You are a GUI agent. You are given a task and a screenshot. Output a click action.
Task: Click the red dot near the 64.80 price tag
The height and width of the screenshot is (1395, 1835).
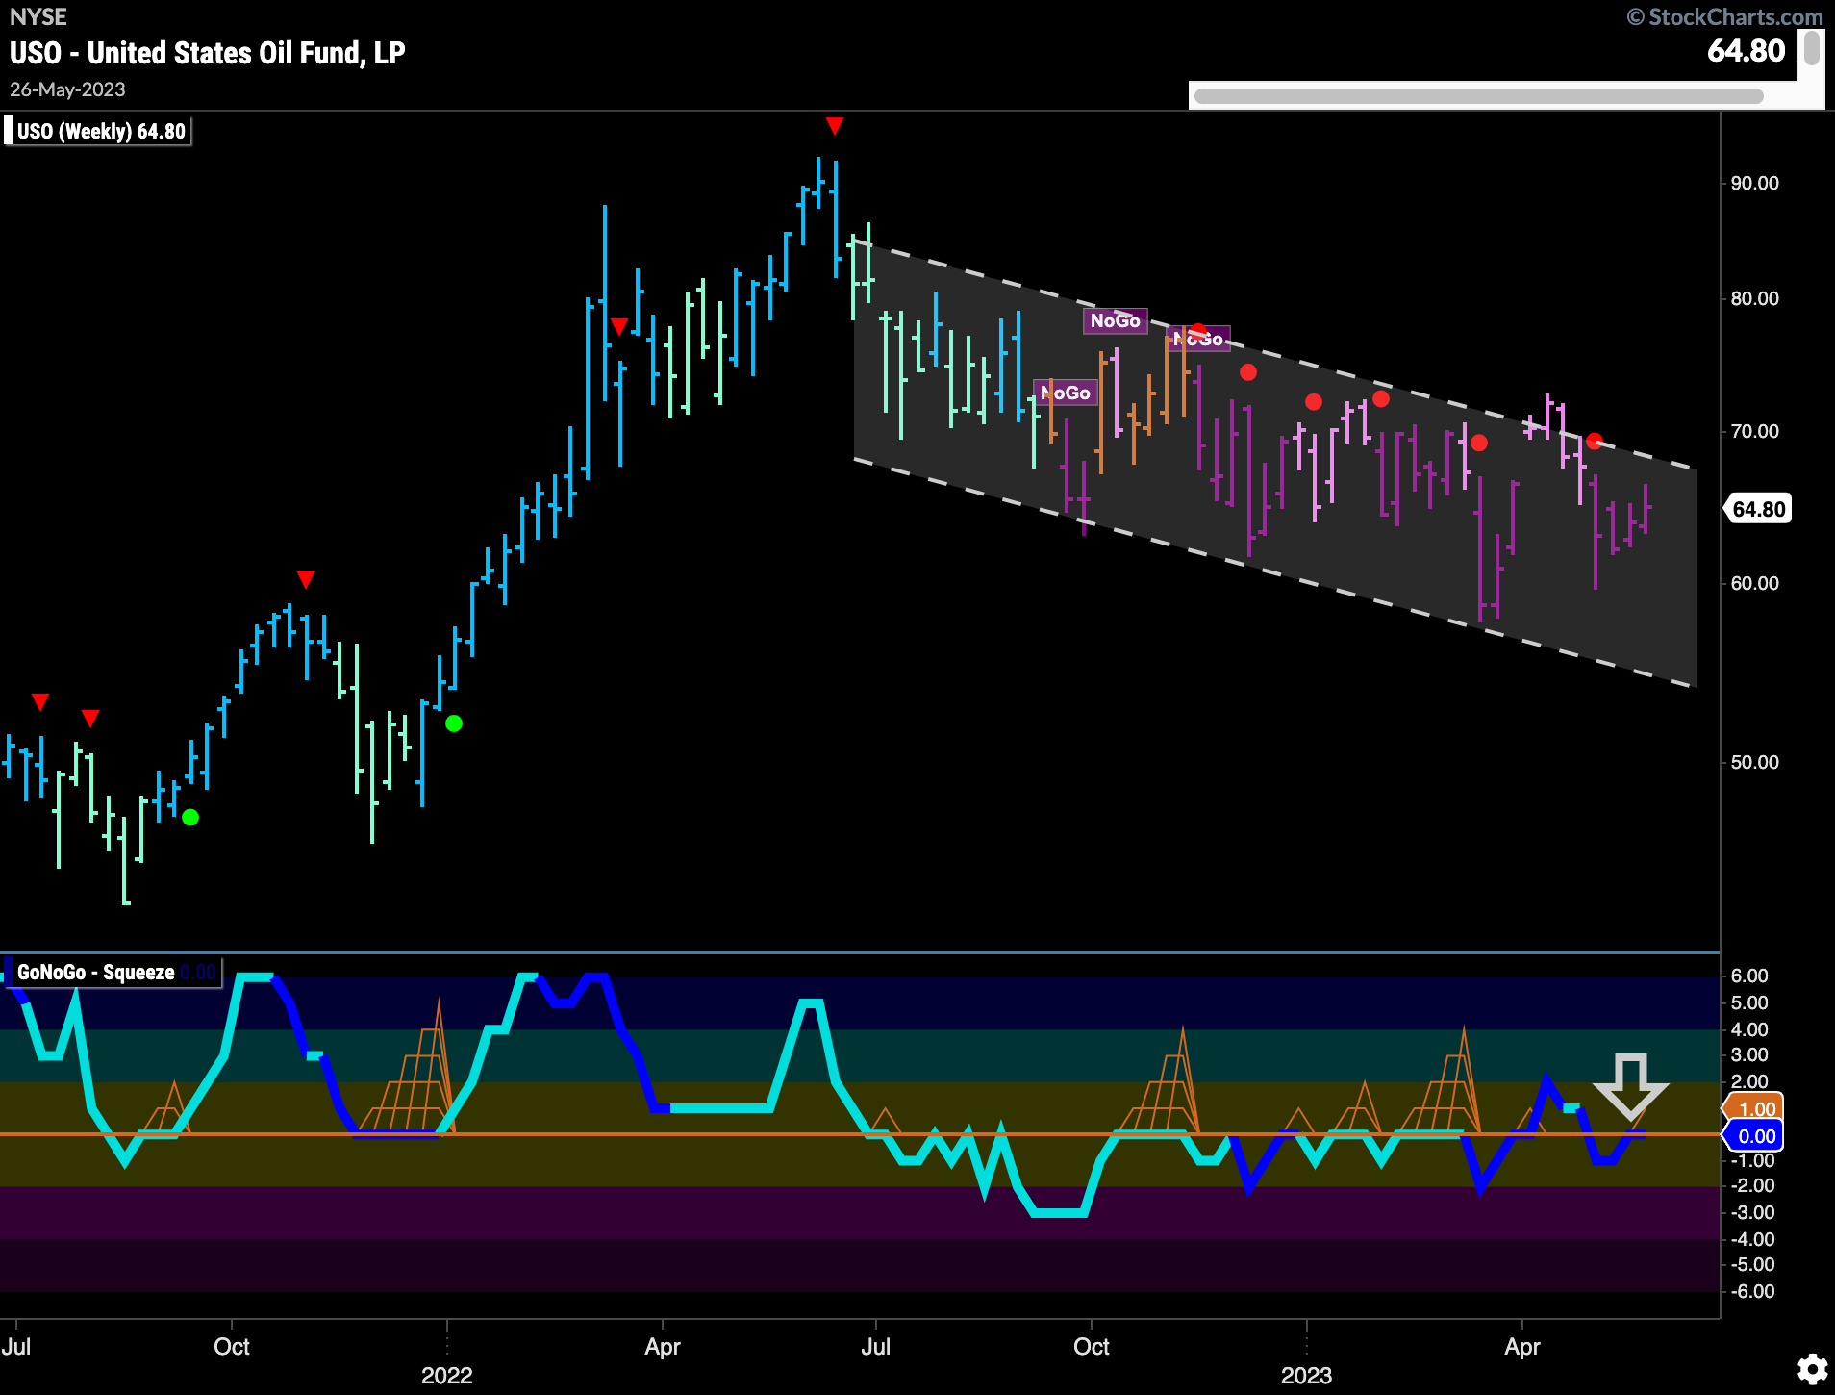(1594, 442)
